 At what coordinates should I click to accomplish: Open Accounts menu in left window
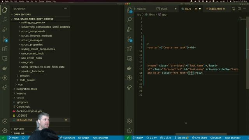[x=5, y=121]
